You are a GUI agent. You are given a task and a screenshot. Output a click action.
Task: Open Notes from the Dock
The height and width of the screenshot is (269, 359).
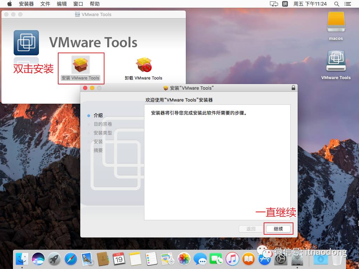click(135, 259)
